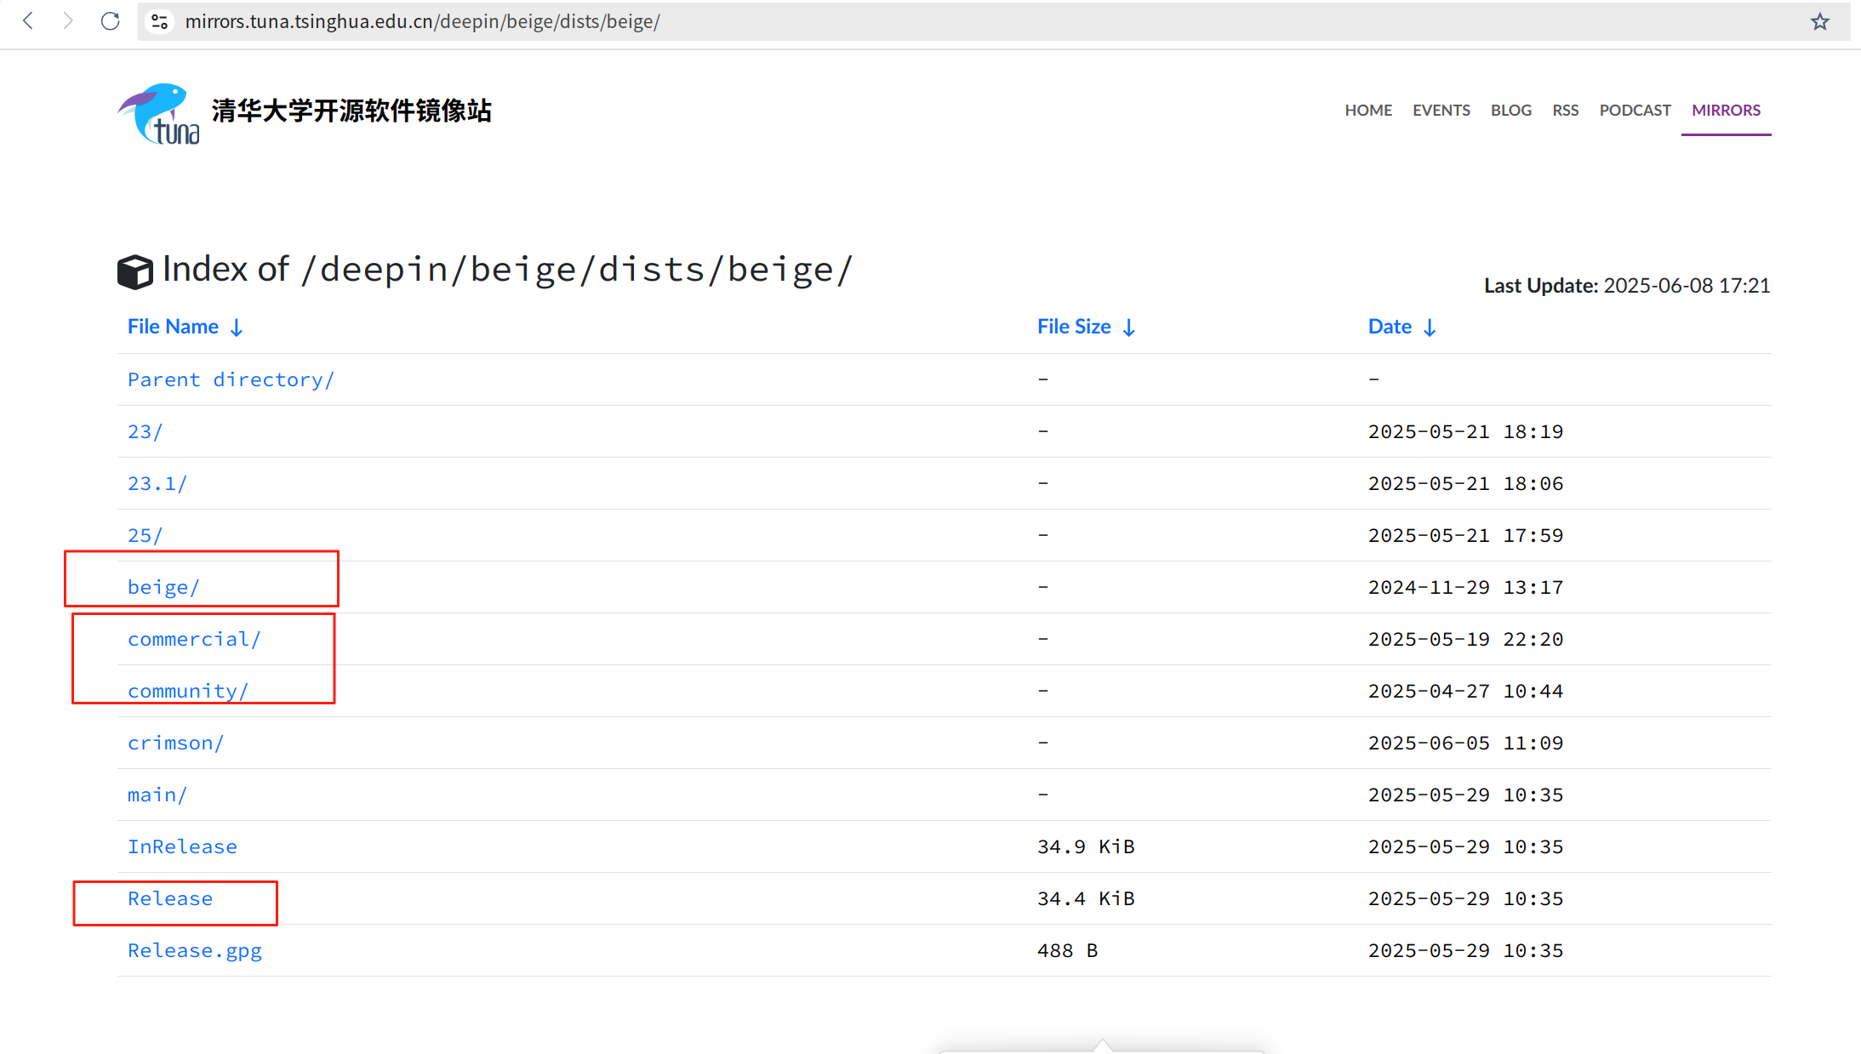Click the browser back arrow
The height and width of the screenshot is (1054, 1861).
(x=28, y=21)
